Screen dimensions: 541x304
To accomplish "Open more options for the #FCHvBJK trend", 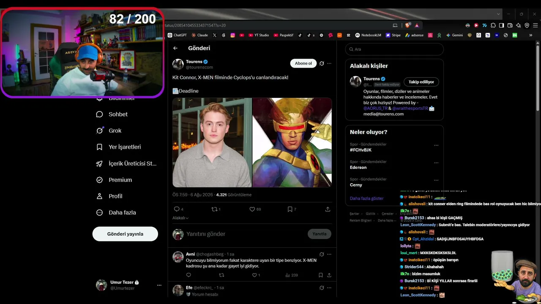I will click(436, 146).
